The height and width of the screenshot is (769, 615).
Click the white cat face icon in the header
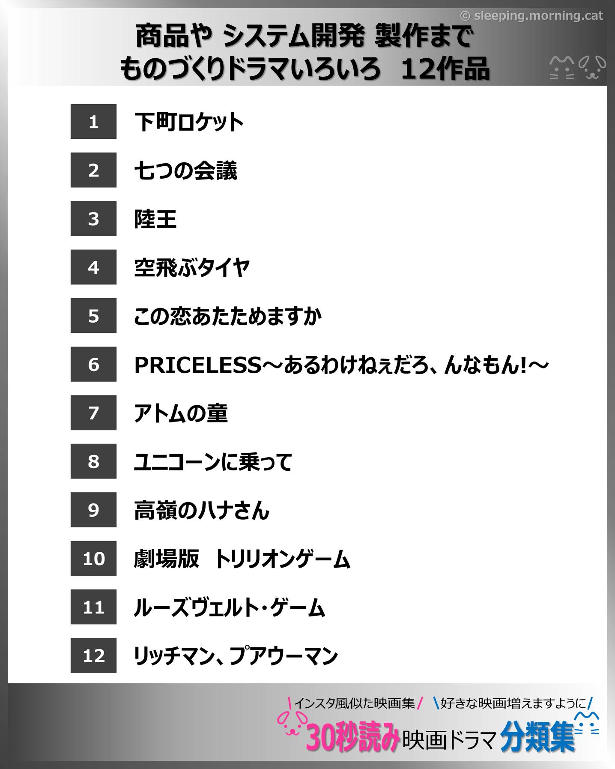click(561, 68)
